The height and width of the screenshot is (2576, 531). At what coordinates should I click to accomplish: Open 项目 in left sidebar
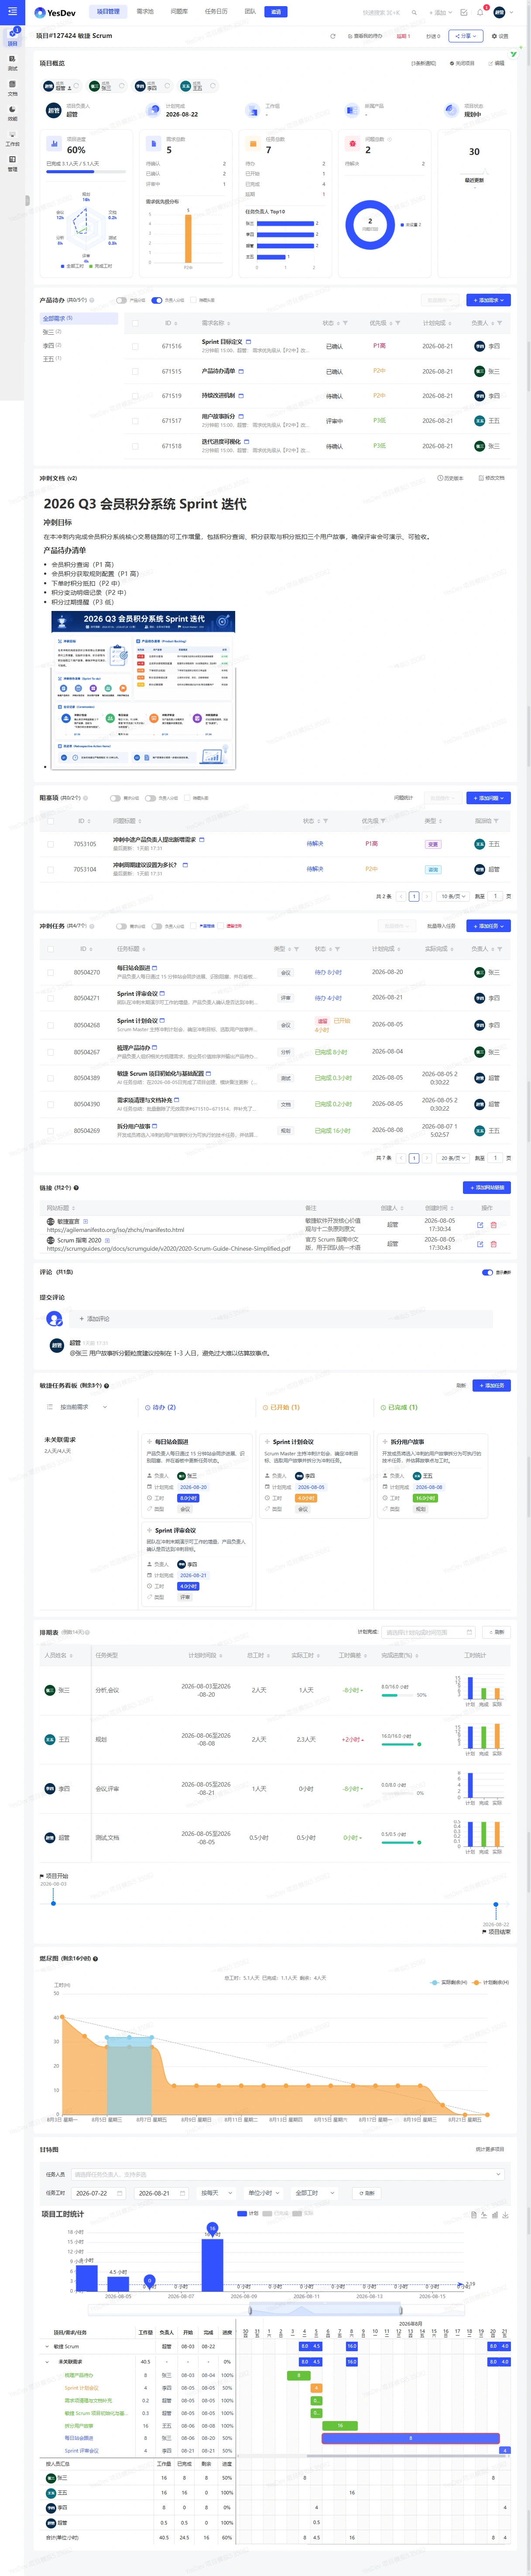pos(12,37)
